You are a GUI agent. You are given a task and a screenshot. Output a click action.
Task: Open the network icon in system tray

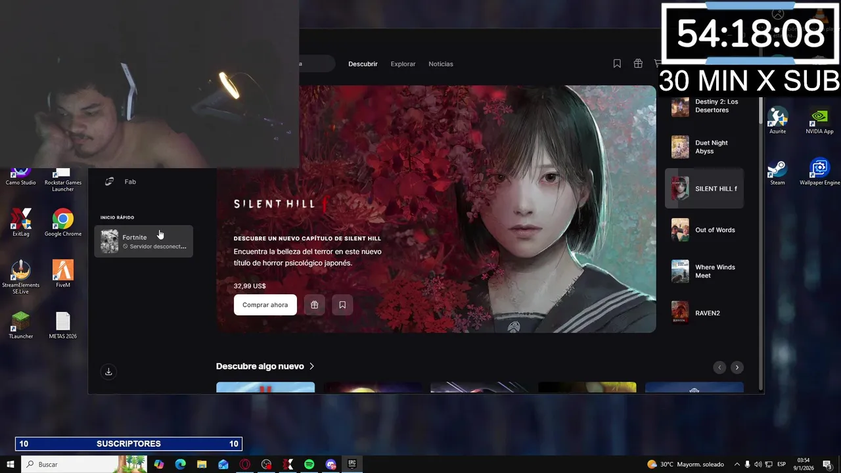[769, 464]
